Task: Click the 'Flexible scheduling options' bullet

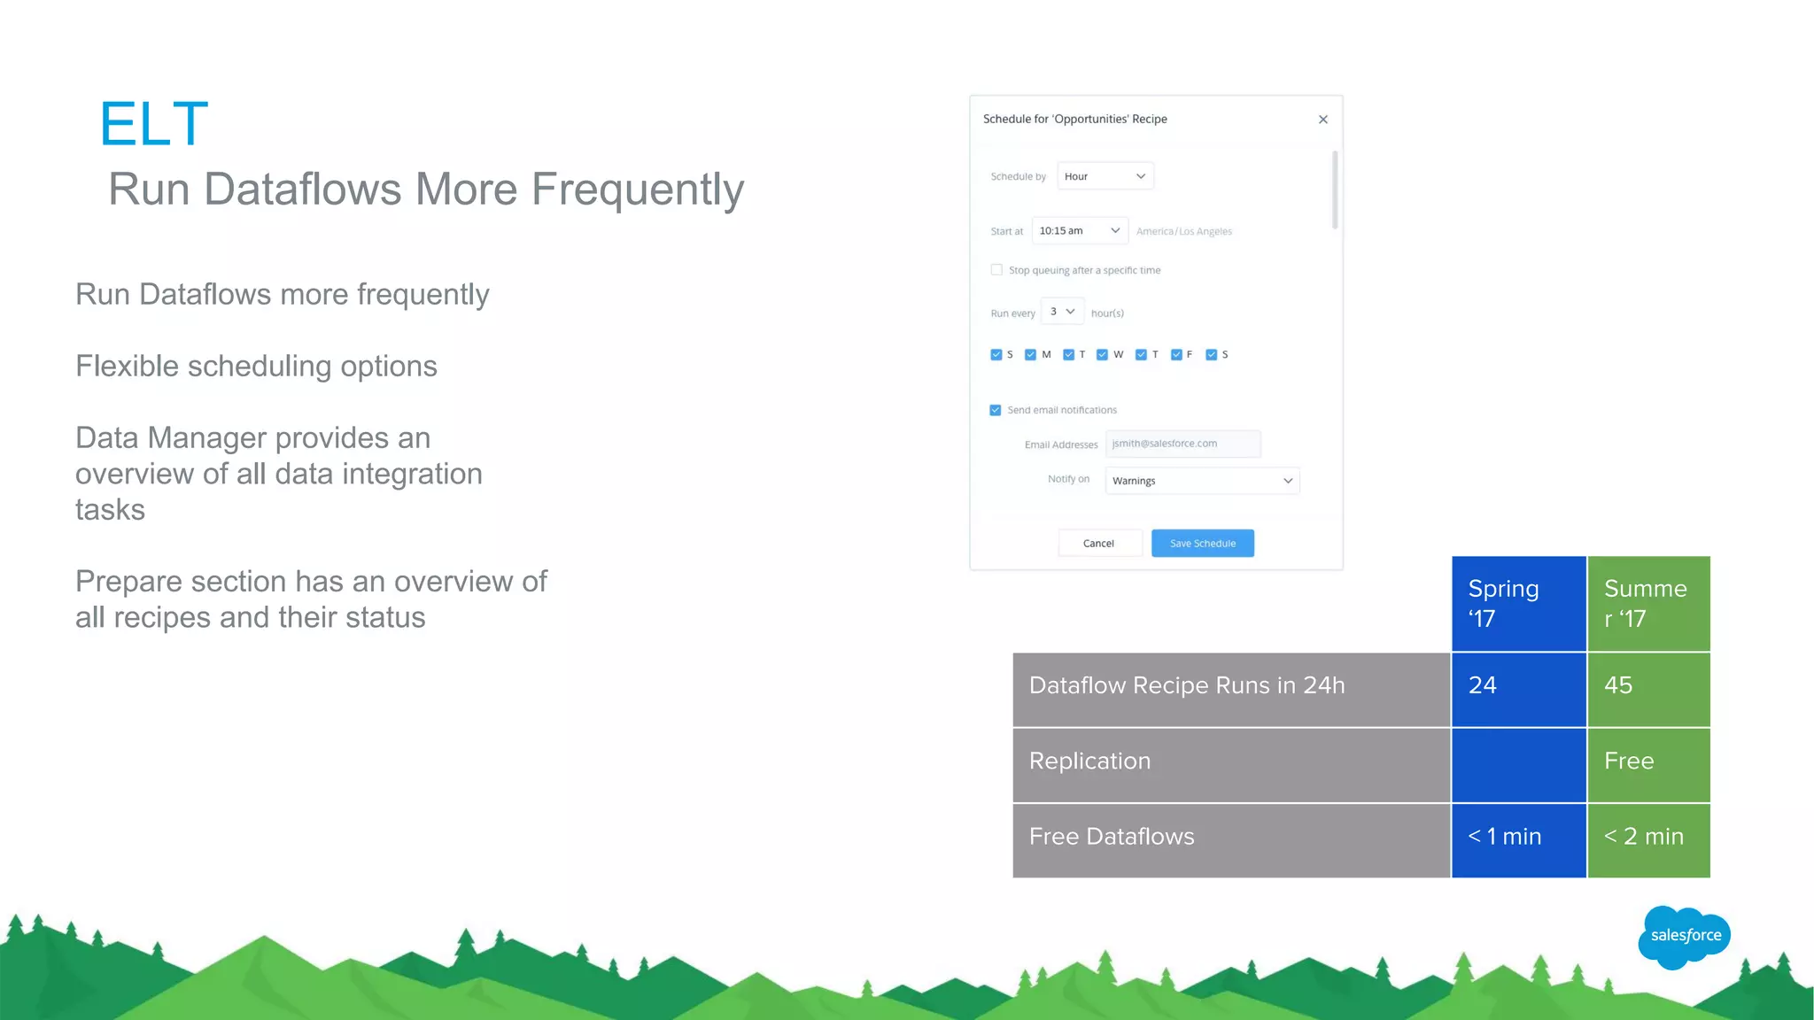Action: pos(256,366)
